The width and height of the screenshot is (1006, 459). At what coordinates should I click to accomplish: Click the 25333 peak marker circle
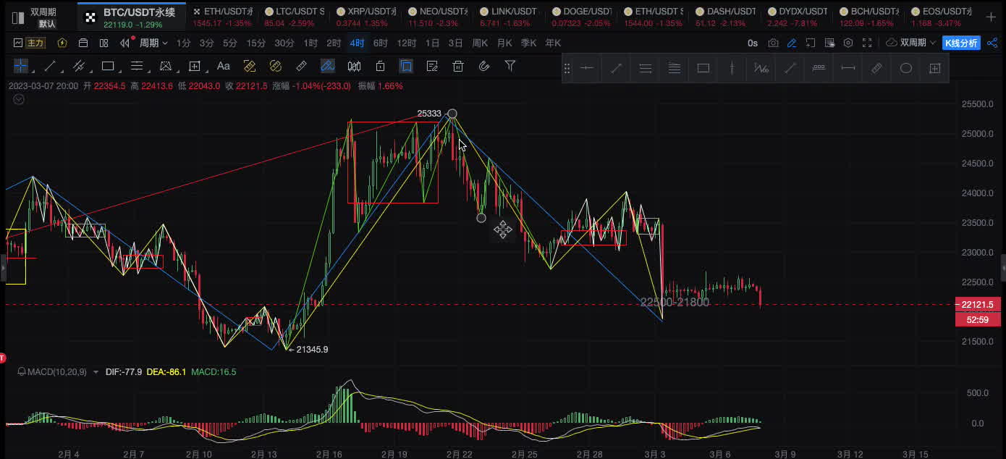[x=452, y=114]
